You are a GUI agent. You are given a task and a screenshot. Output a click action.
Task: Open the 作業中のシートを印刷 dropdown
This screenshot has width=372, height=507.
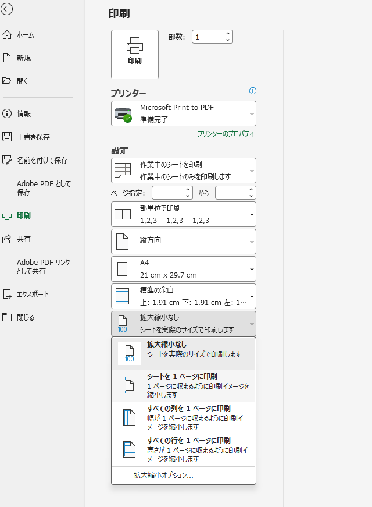[184, 171]
